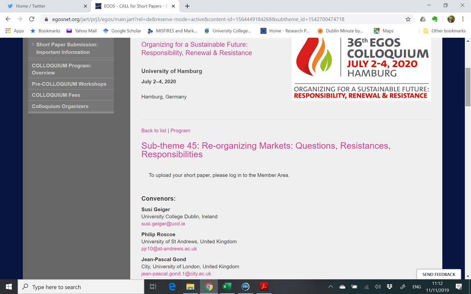This screenshot has width=471, height=294.
Task: Click the page vertical scrollbar thumb
Action: tap(467, 87)
